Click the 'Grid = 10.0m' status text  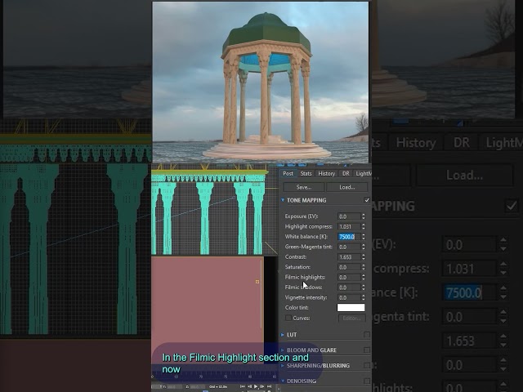point(218,386)
